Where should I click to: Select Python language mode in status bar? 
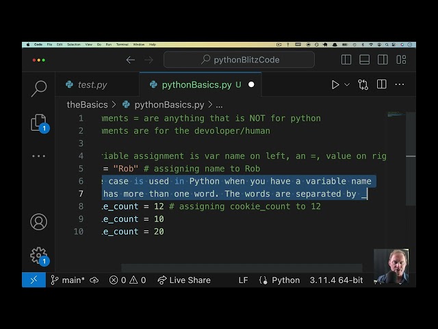tap(285, 280)
